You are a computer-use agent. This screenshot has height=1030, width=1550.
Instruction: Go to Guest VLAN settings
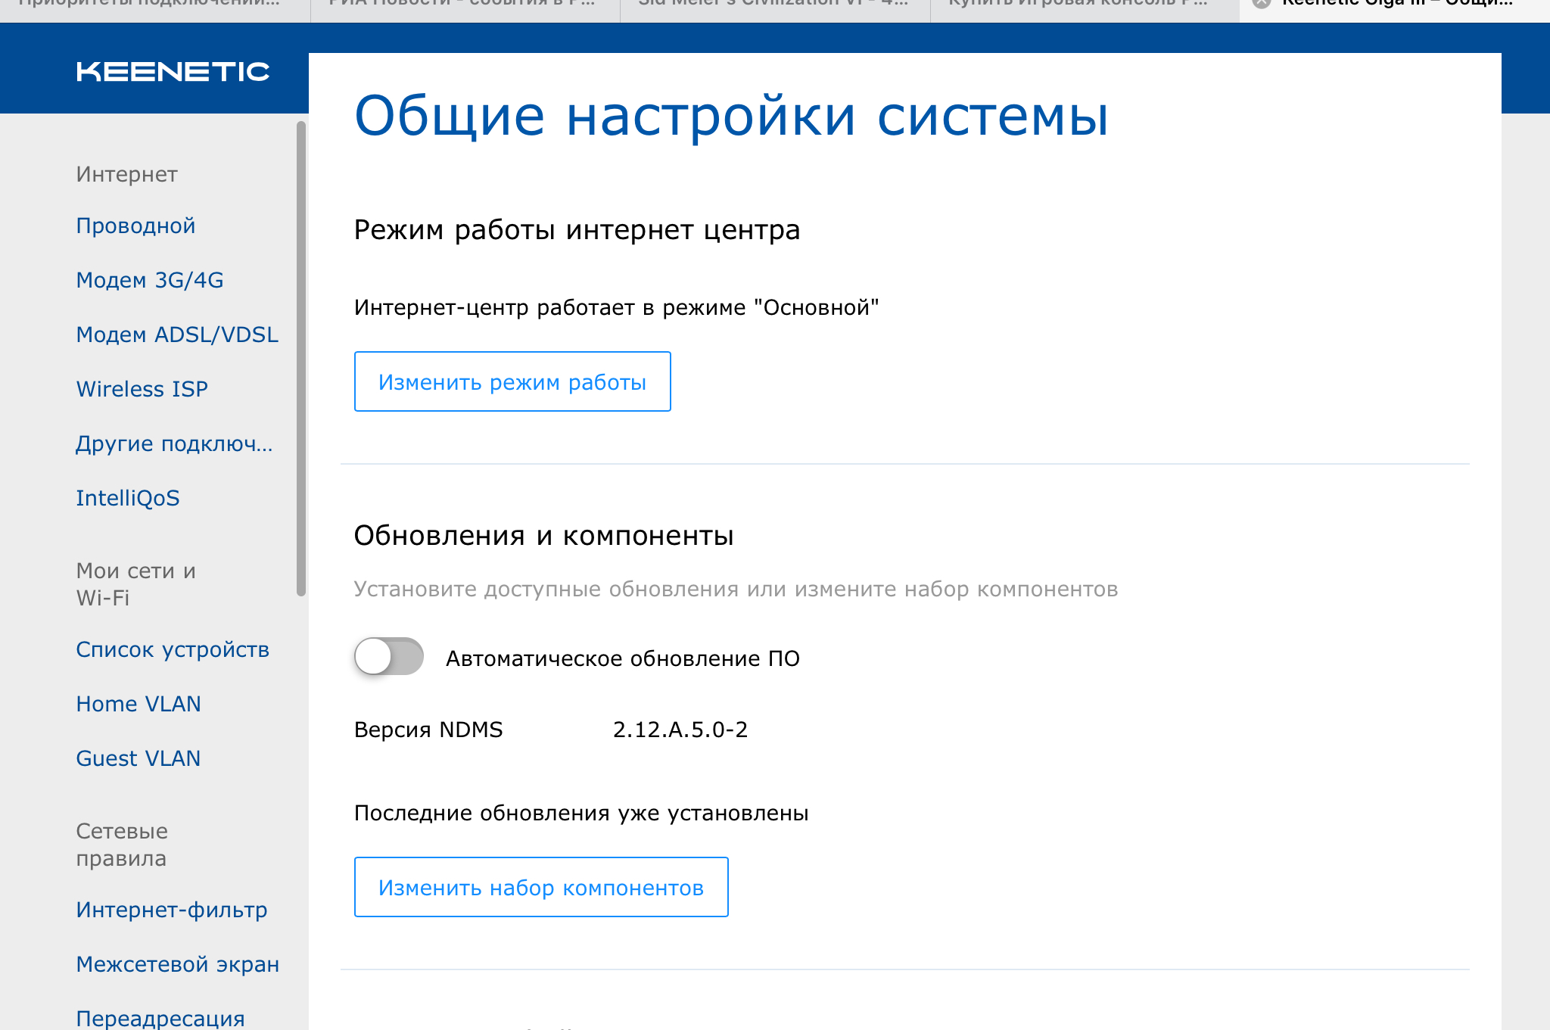tap(139, 758)
